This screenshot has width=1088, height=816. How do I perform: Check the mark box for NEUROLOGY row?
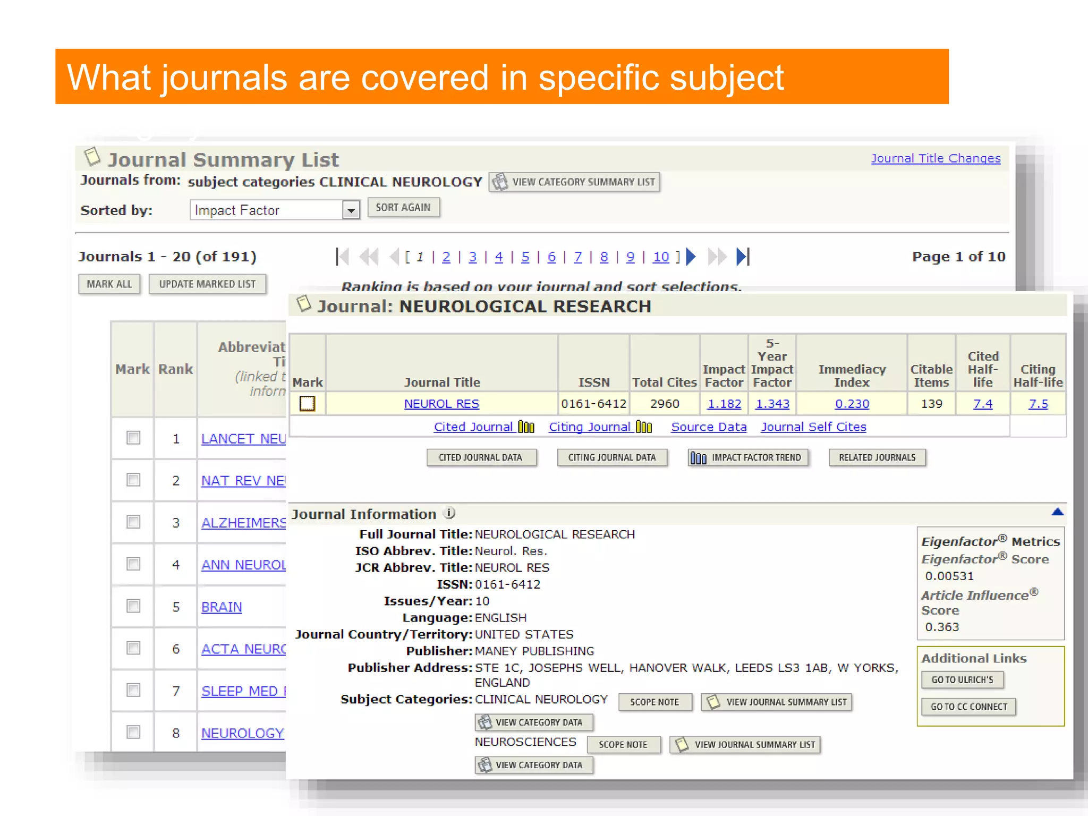tap(133, 733)
